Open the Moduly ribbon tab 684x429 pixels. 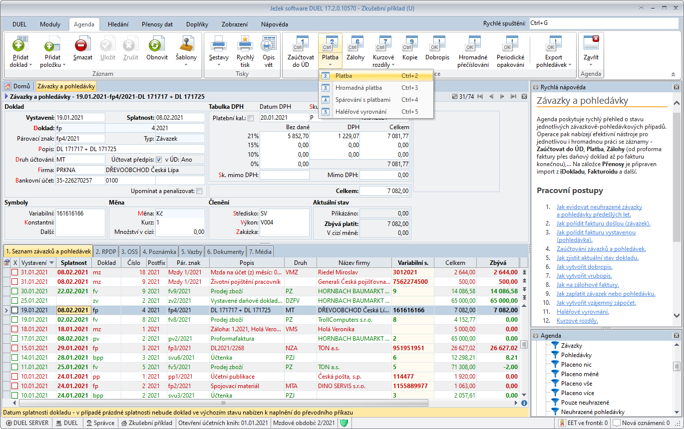50,24
